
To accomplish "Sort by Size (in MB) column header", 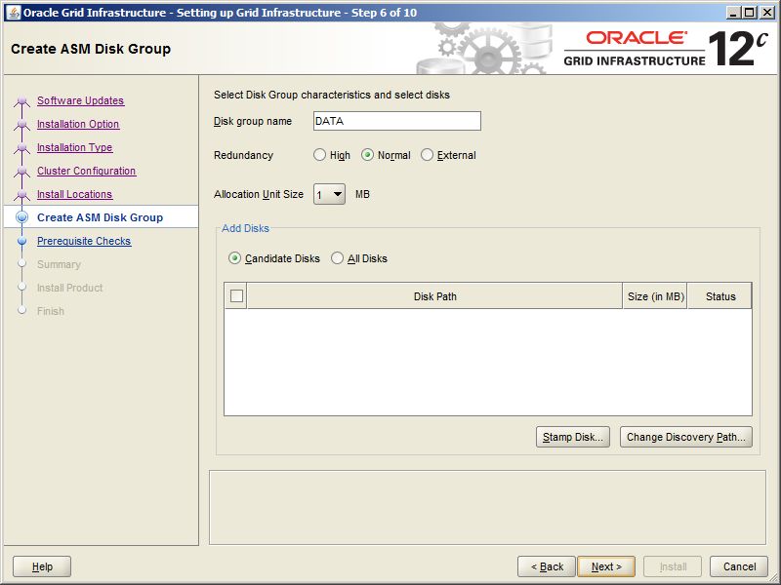I will click(x=655, y=296).
